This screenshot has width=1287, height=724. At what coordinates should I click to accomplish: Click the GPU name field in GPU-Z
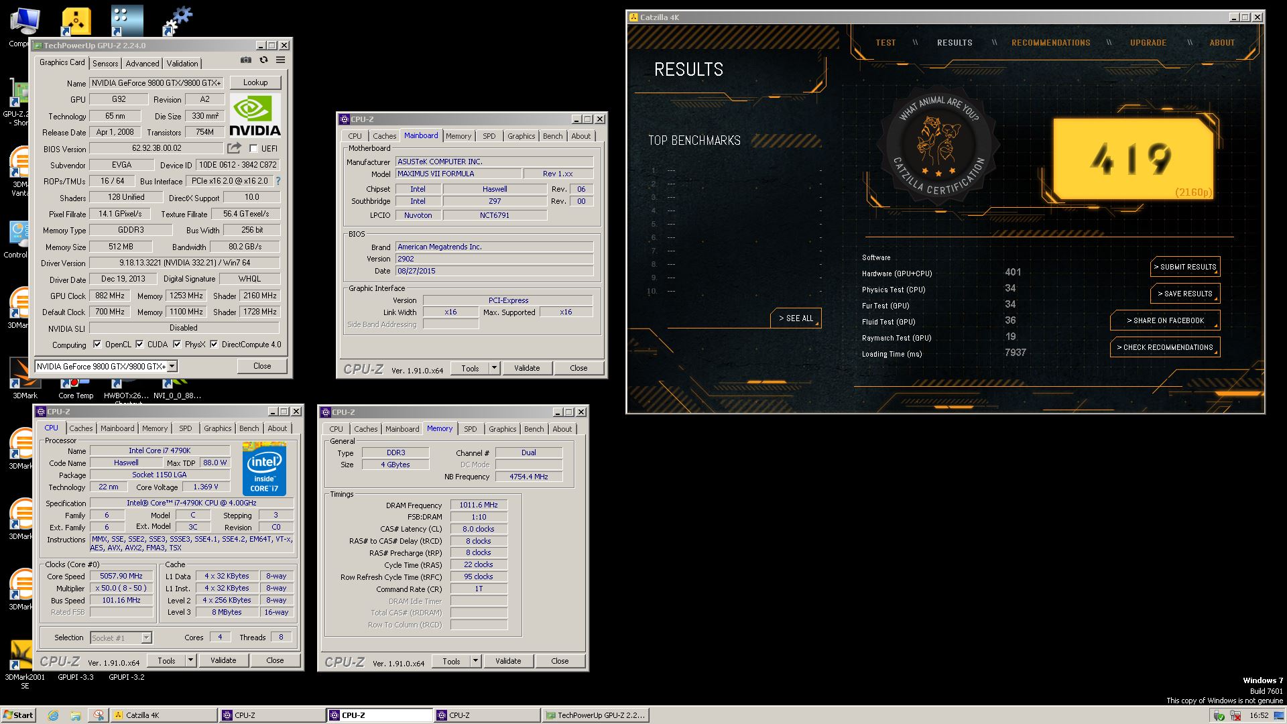tap(157, 83)
